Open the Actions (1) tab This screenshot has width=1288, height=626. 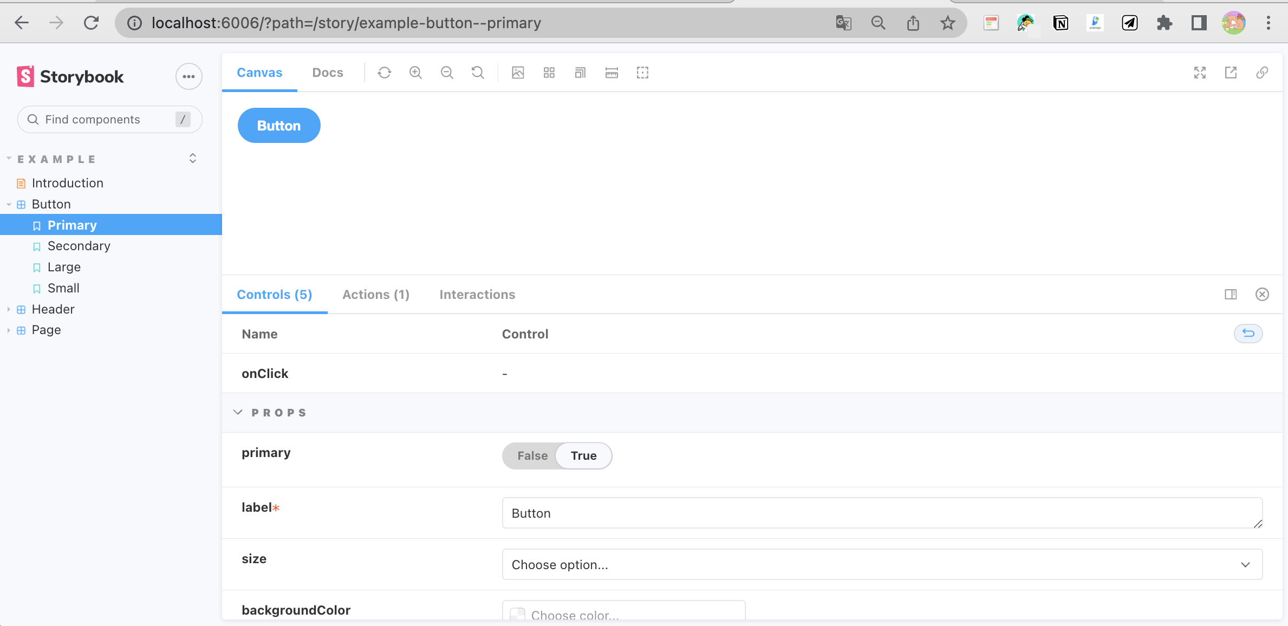pos(375,295)
